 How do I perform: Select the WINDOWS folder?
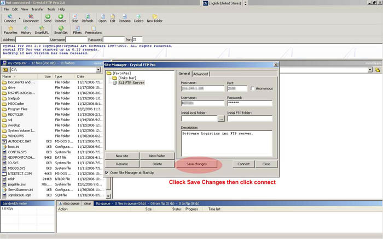click(x=16, y=136)
